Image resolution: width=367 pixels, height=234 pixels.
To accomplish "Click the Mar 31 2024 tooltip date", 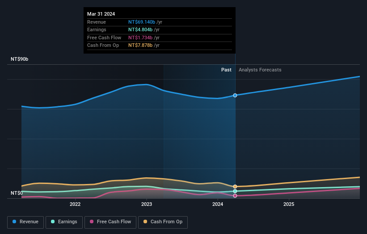I will [101, 14].
